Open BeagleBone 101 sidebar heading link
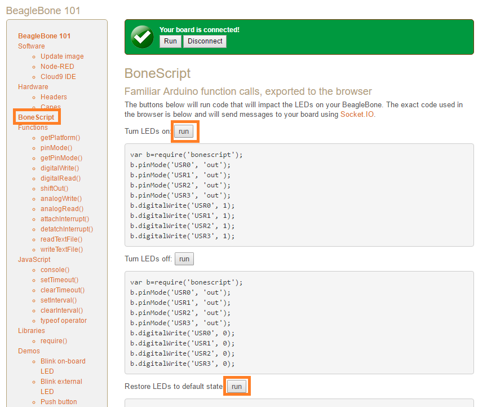Image resolution: width=487 pixels, height=407 pixels. tap(44, 36)
